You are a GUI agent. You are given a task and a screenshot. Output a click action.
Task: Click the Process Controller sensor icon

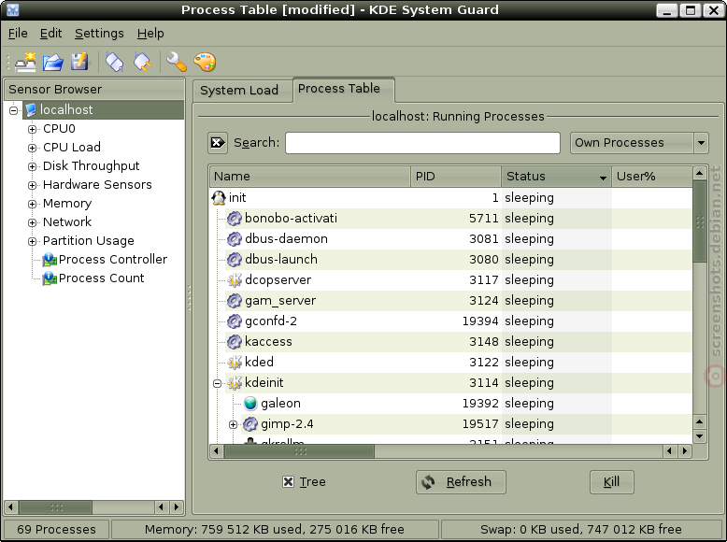(50, 260)
